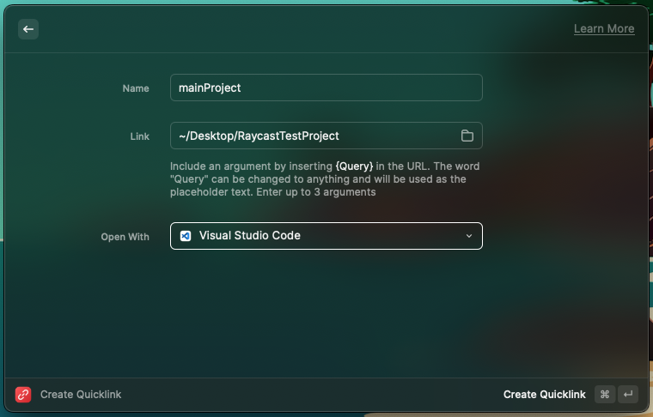Image resolution: width=653 pixels, height=417 pixels.
Task: Click the Create Quicklink action button
Action: 544,394
